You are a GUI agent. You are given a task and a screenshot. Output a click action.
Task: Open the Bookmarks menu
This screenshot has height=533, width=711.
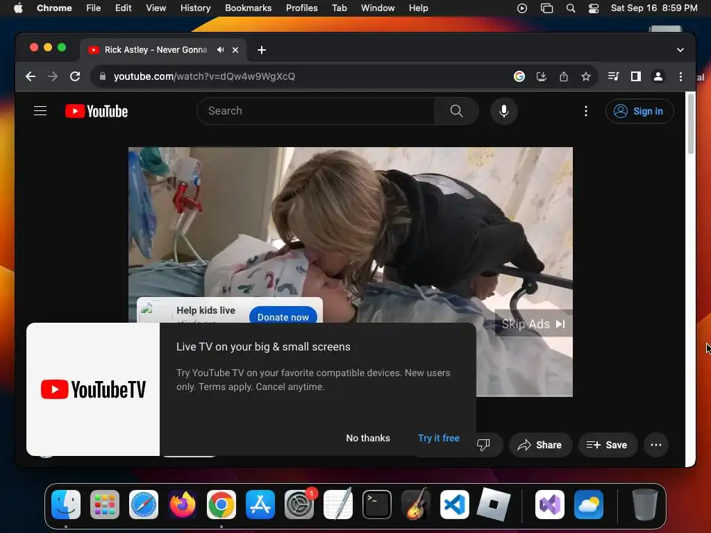(248, 8)
